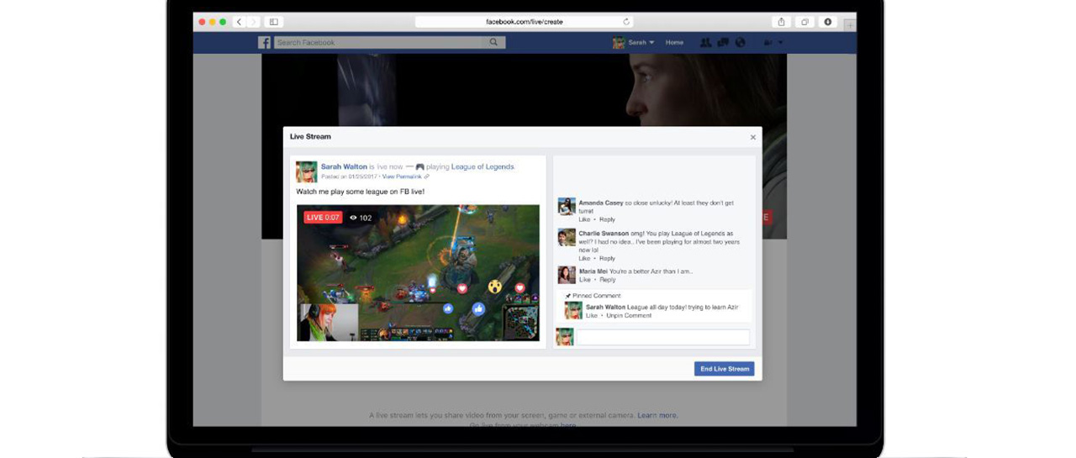
Task: Like Maria Mei's comment
Action: [x=584, y=280]
